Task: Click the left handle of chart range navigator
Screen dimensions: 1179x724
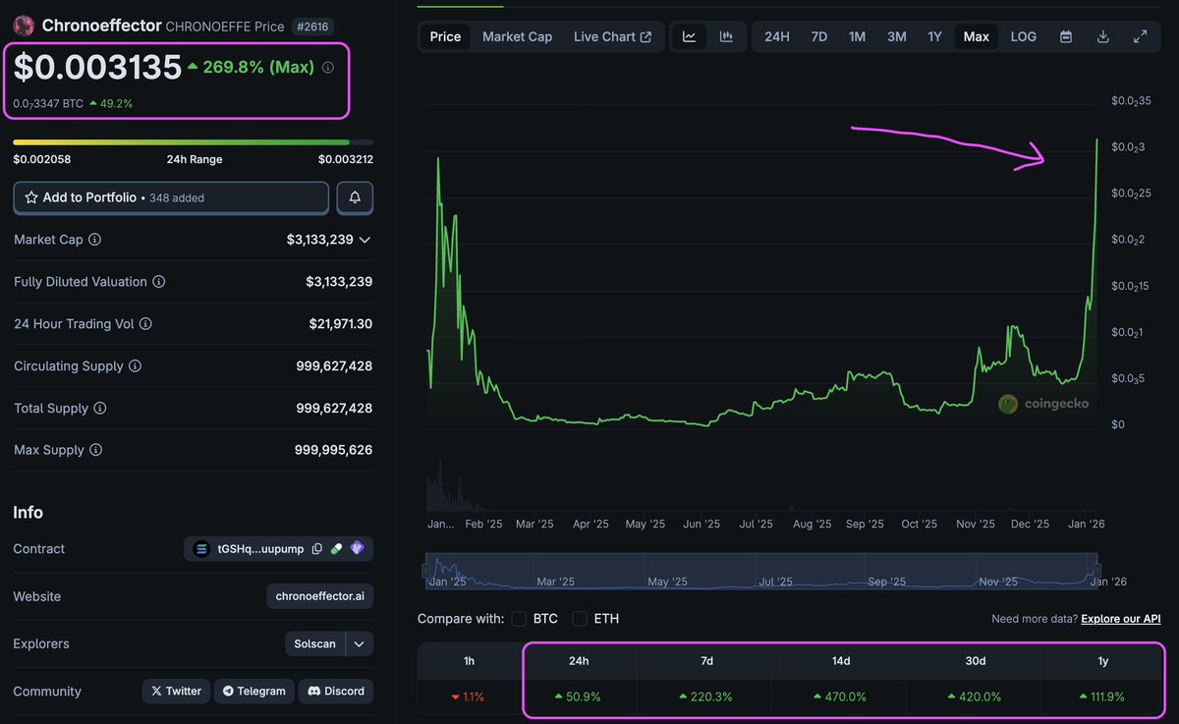Action: coord(426,571)
